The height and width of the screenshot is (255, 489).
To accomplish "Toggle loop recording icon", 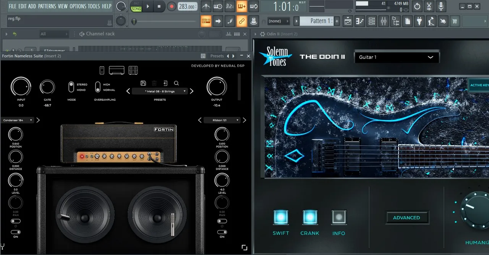I will pos(253,6).
